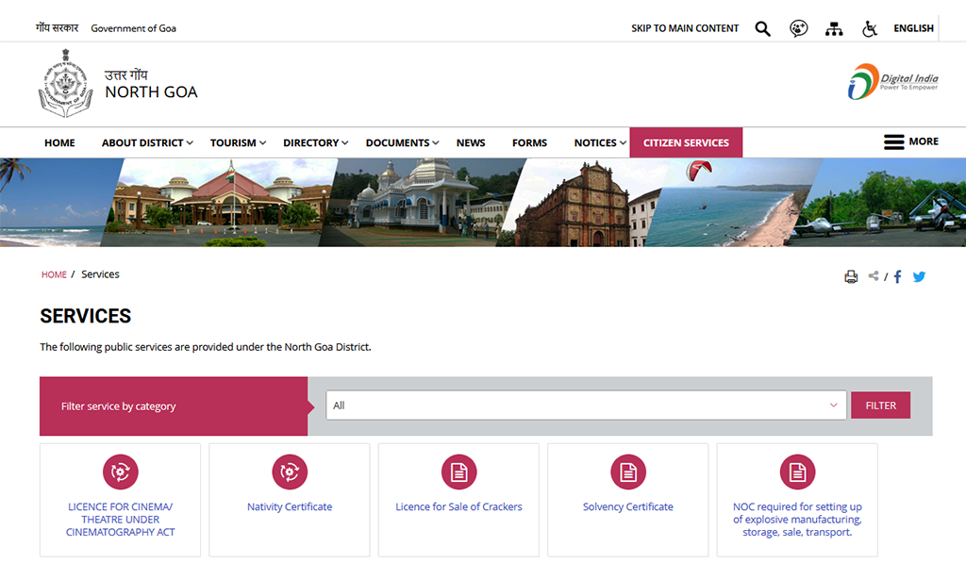Open the sitemap icon in the header

tap(834, 28)
